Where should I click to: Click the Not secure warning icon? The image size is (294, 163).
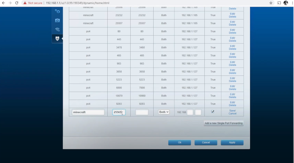tap(25, 3)
